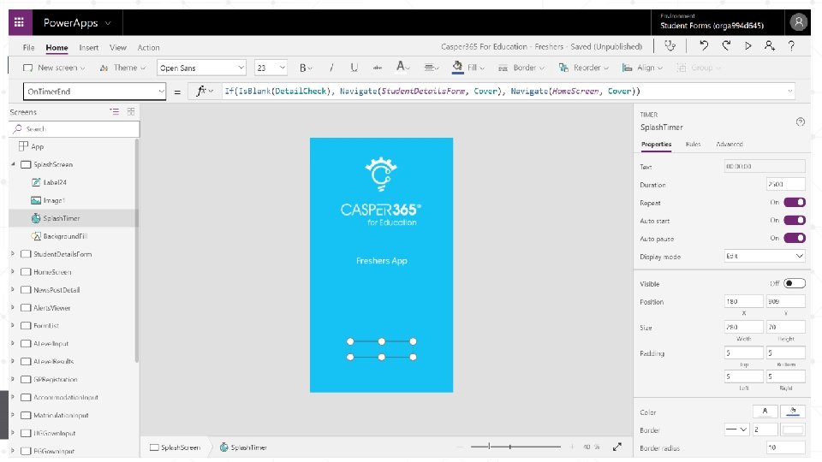Click the border color swatch

click(x=793, y=429)
